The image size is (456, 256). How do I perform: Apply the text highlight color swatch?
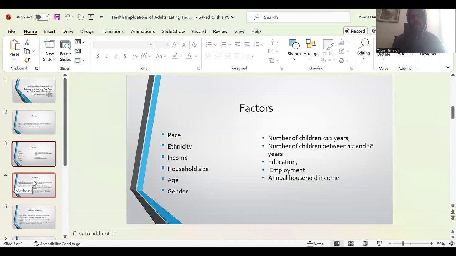point(175,56)
